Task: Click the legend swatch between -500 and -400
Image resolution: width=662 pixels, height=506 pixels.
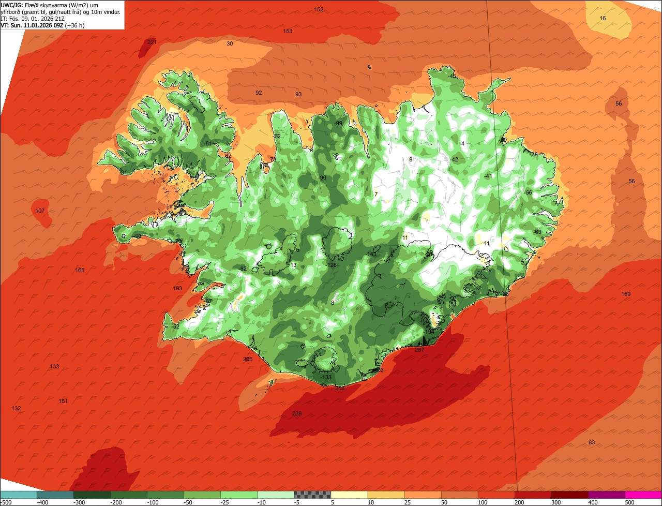Action: (19, 495)
